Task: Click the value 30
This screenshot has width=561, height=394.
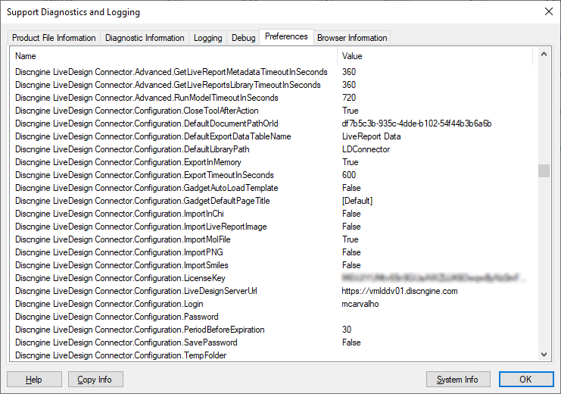Action: tap(347, 330)
